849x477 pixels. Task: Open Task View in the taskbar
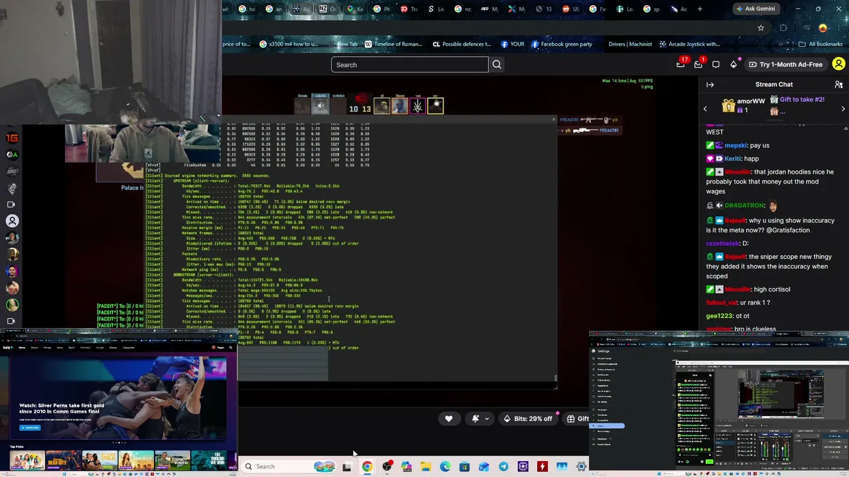[x=347, y=466]
